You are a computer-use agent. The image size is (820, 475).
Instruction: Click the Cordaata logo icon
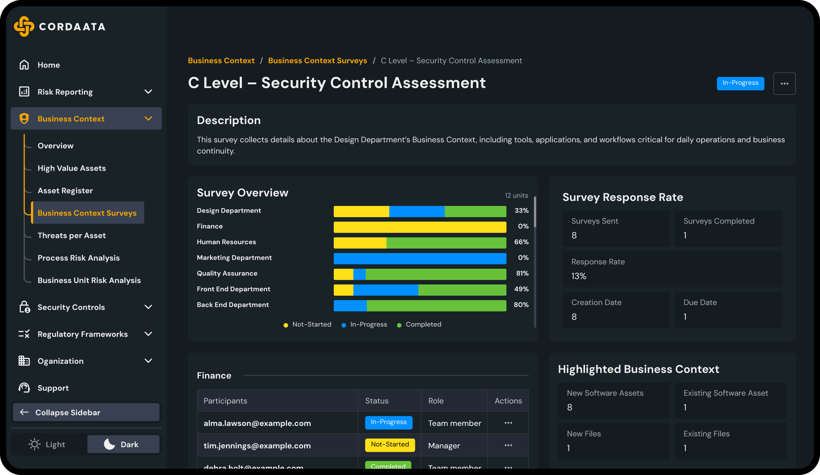coord(24,26)
